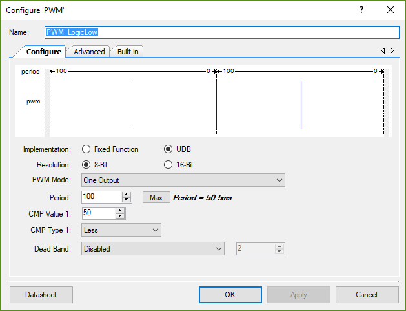Click the Max period button
The image size is (406, 311).
tap(156, 198)
